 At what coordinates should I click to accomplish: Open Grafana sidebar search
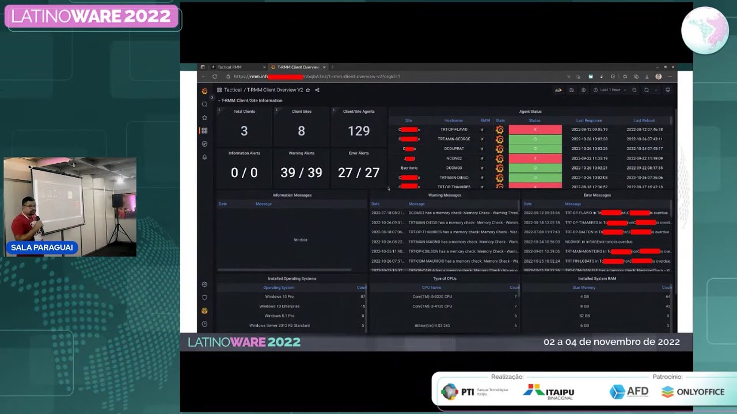click(204, 104)
